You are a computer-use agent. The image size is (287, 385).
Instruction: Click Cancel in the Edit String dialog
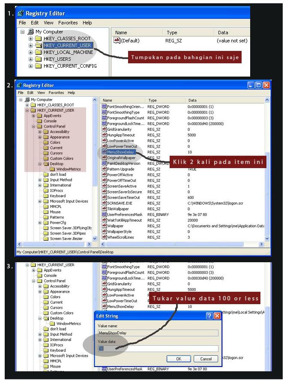(206, 359)
